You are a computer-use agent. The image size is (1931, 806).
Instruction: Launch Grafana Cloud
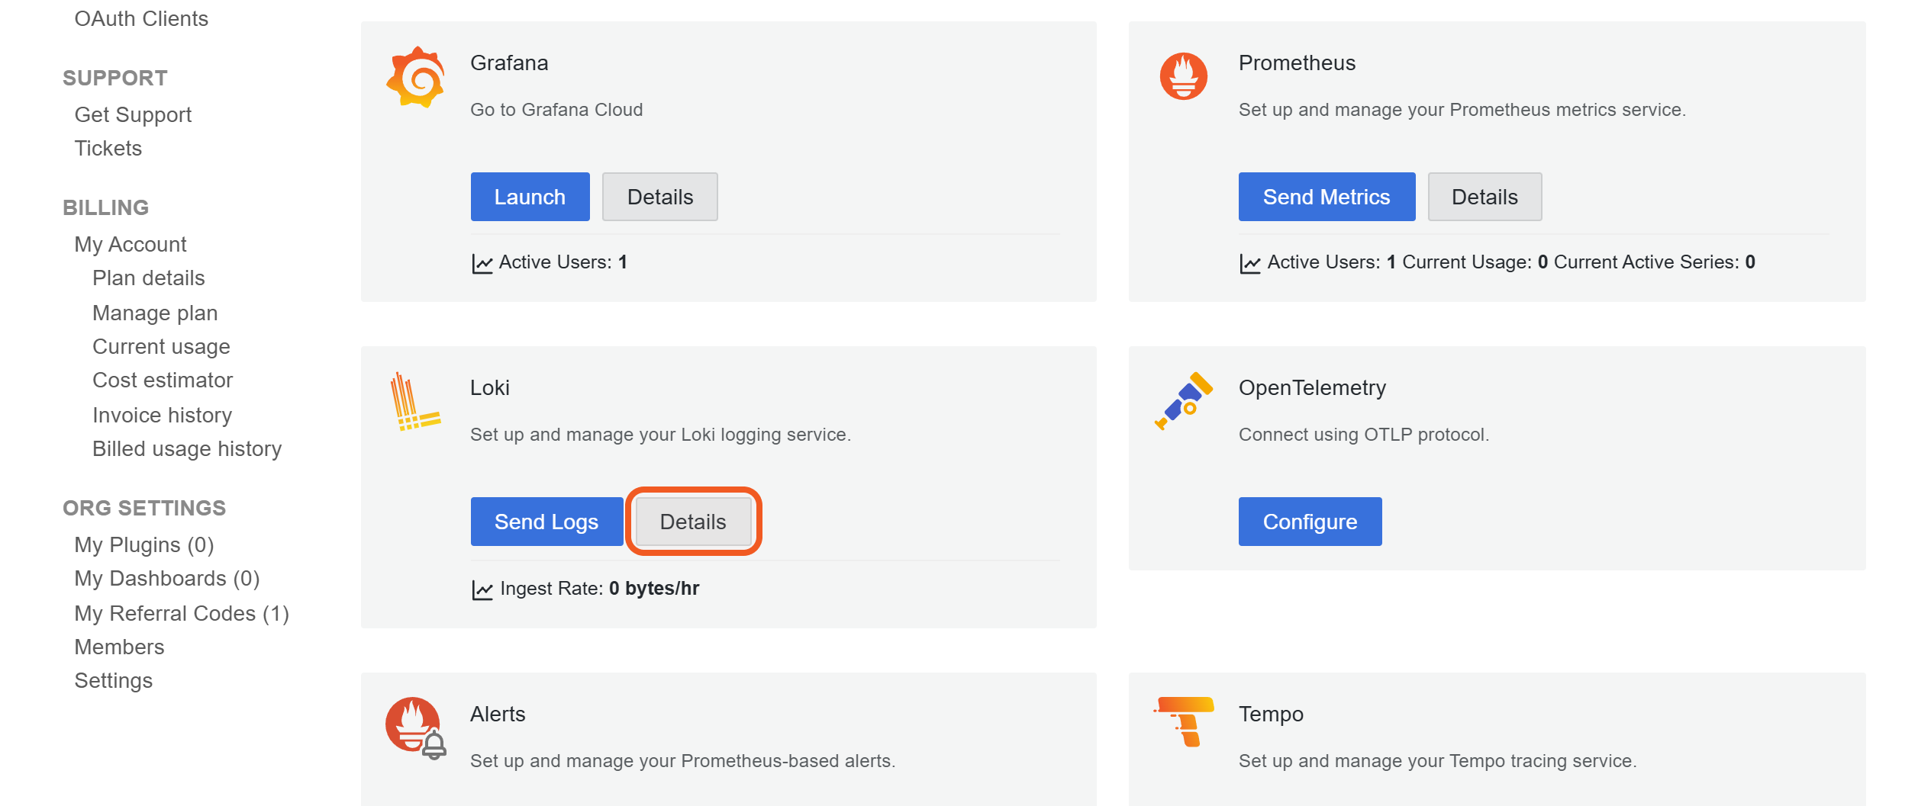530,197
